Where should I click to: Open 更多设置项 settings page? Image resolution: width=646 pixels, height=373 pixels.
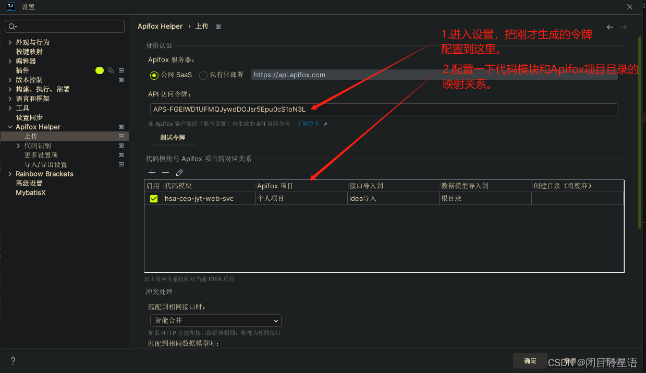(x=41, y=155)
